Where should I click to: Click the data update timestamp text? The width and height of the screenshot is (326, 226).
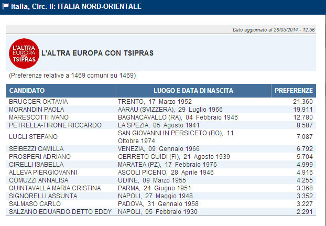(x=273, y=30)
